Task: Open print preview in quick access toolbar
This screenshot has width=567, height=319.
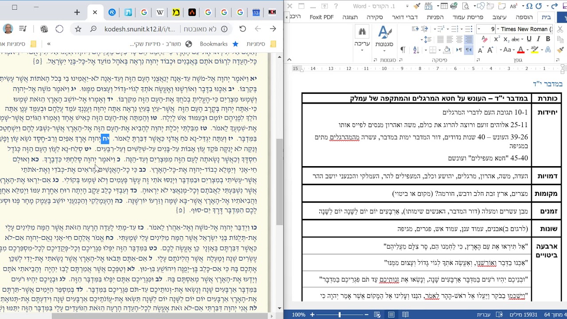Action: [466, 6]
